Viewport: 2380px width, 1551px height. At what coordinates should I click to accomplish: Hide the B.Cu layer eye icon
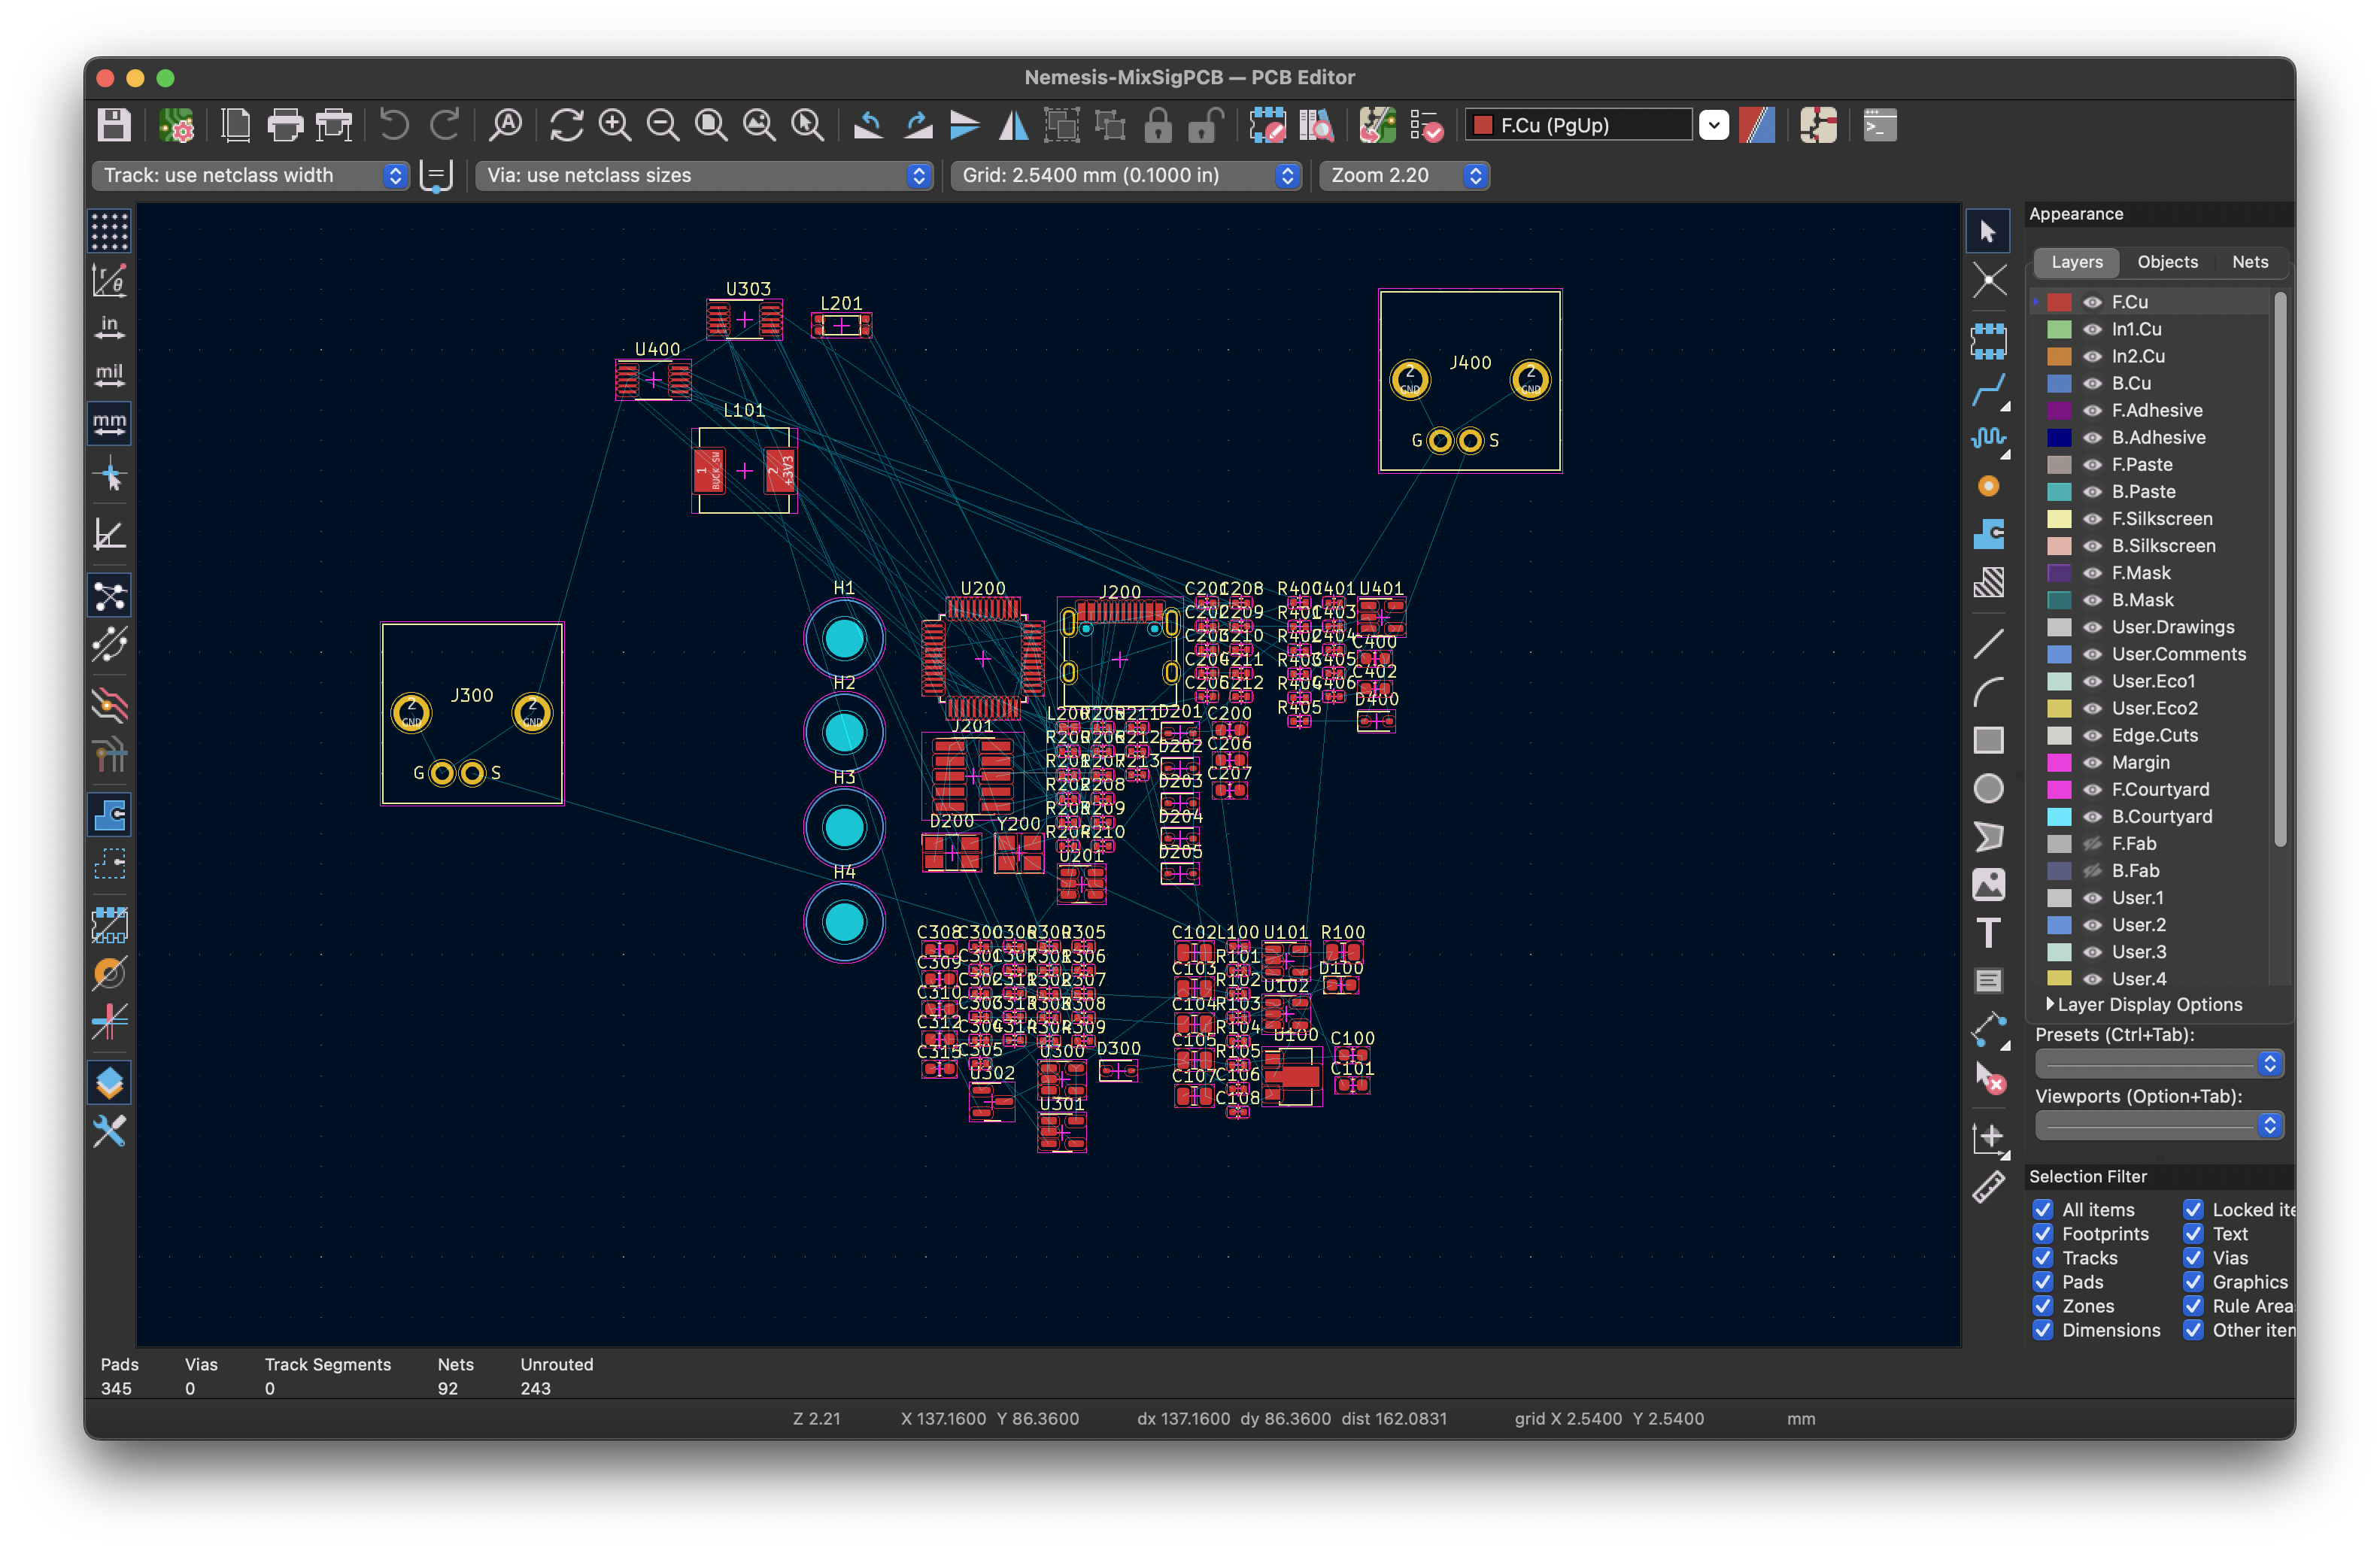(2092, 383)
